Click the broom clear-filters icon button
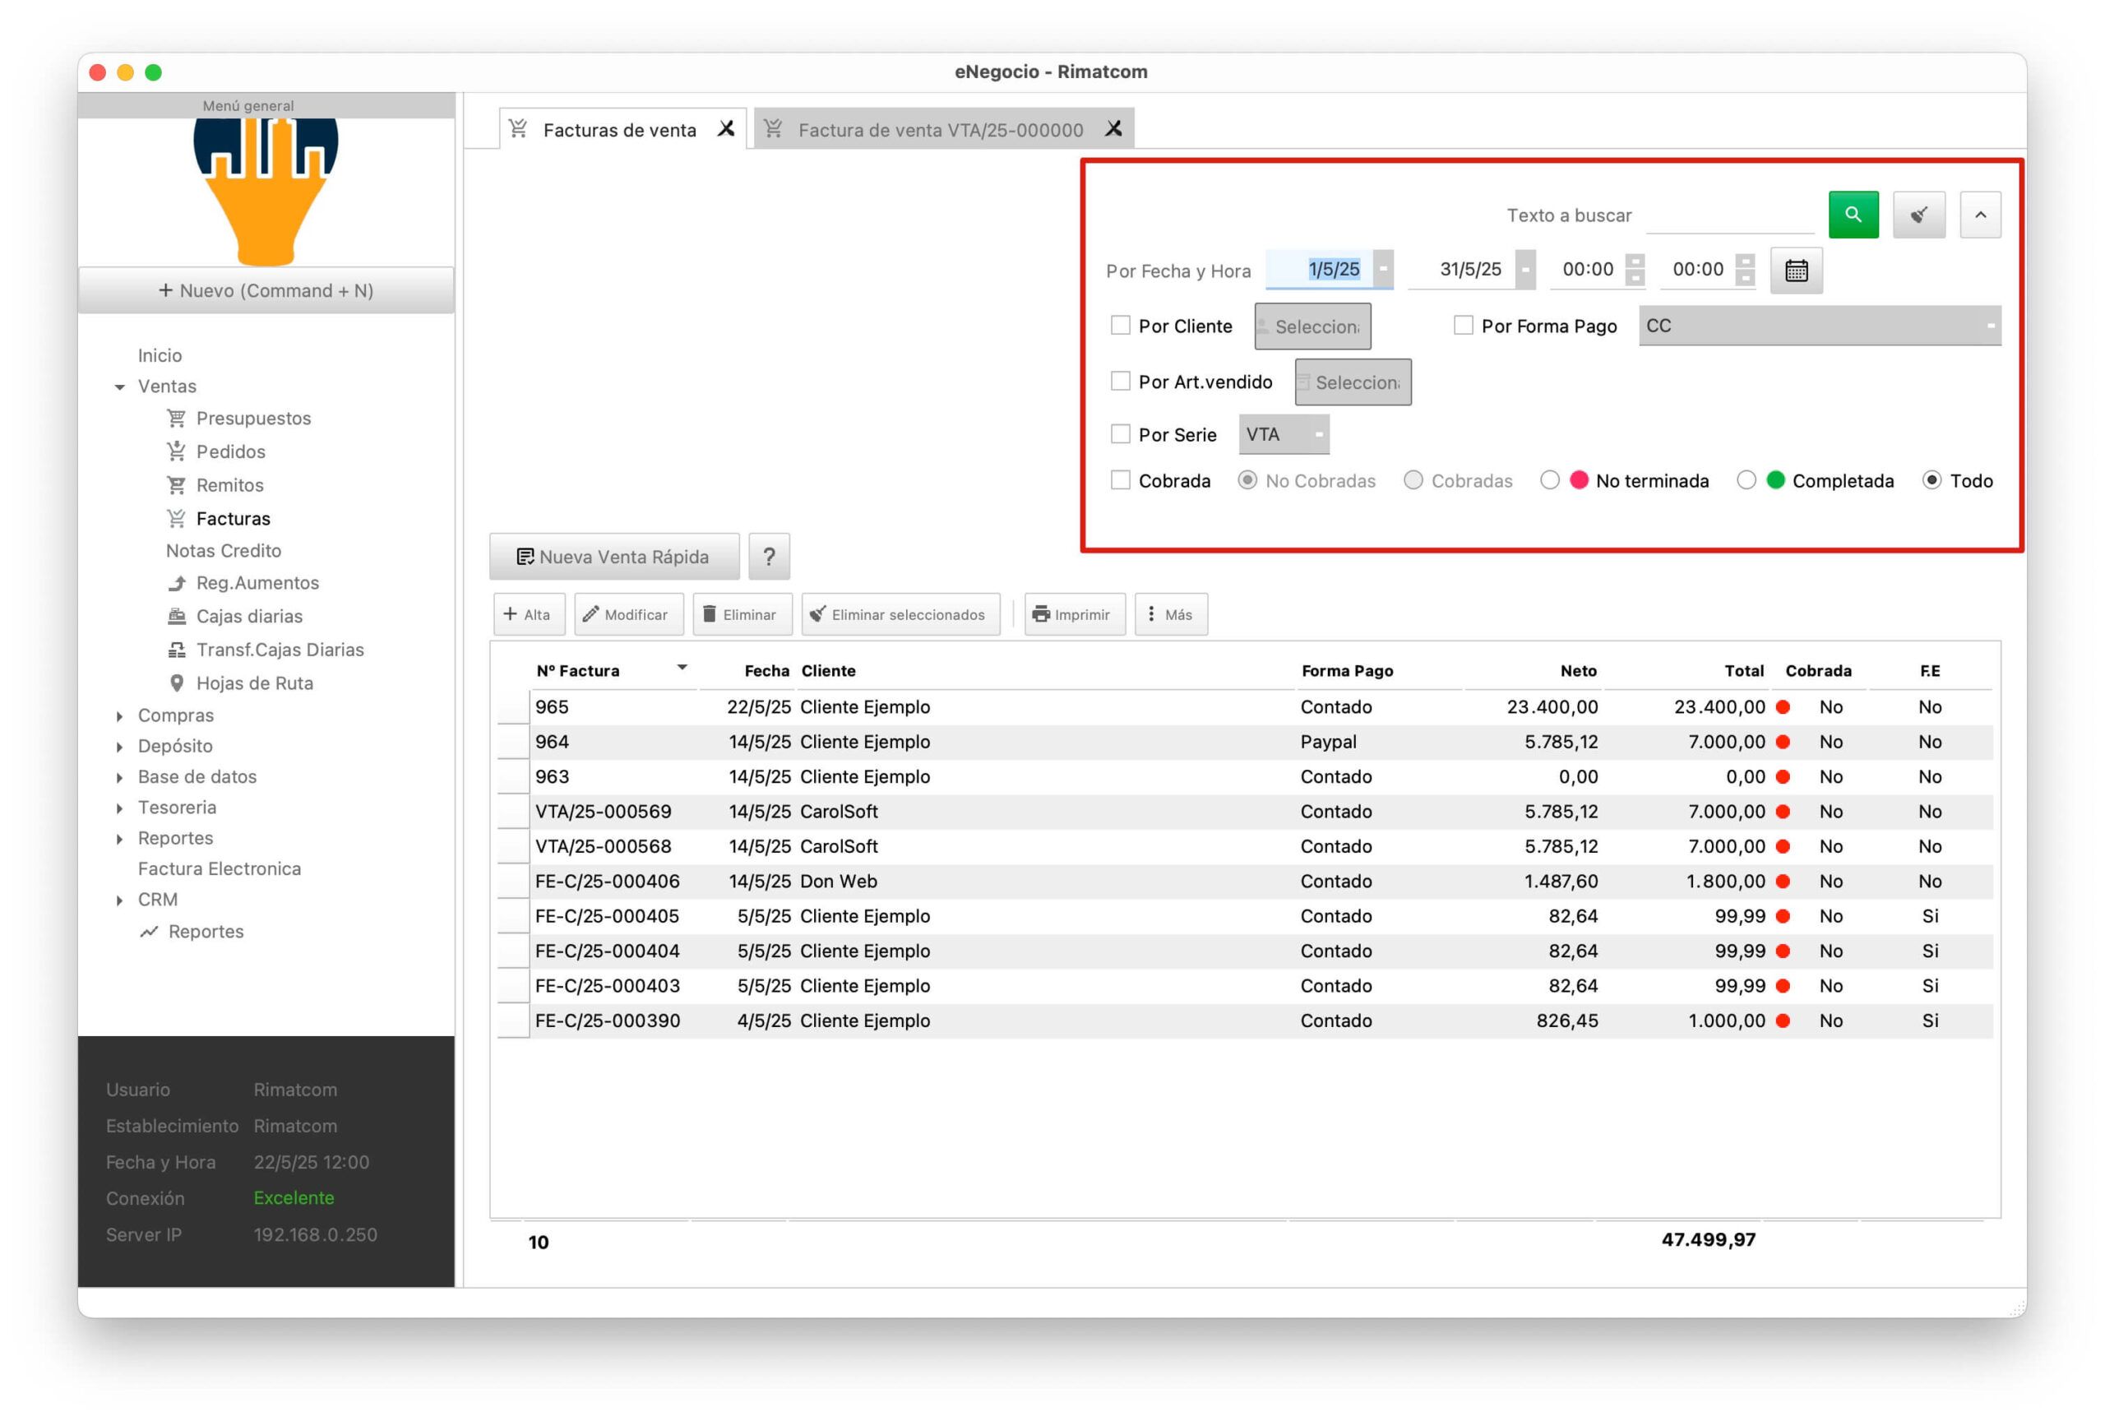Screen dimensions: 2105x1421 (x=1918, y=215)
